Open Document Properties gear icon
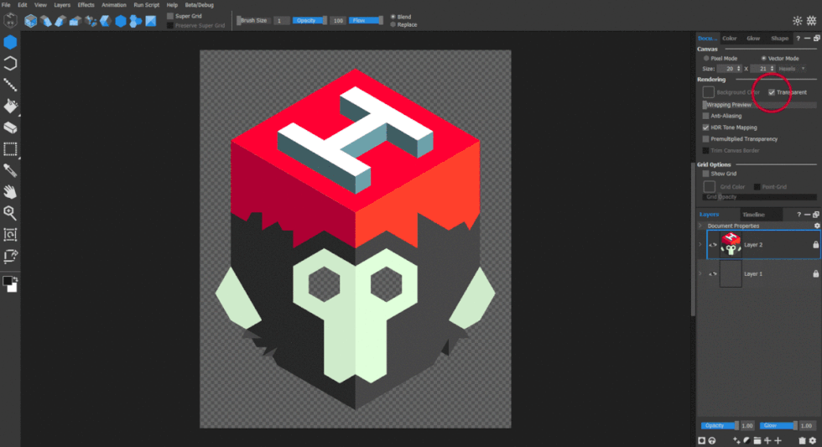 pos(816,226)
